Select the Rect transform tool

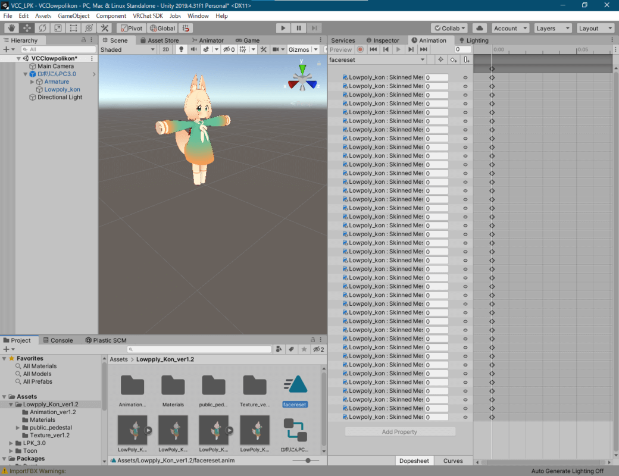tap(73, 28)
